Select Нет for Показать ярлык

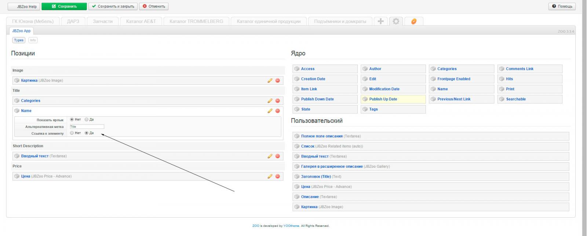tap(72, 119)
